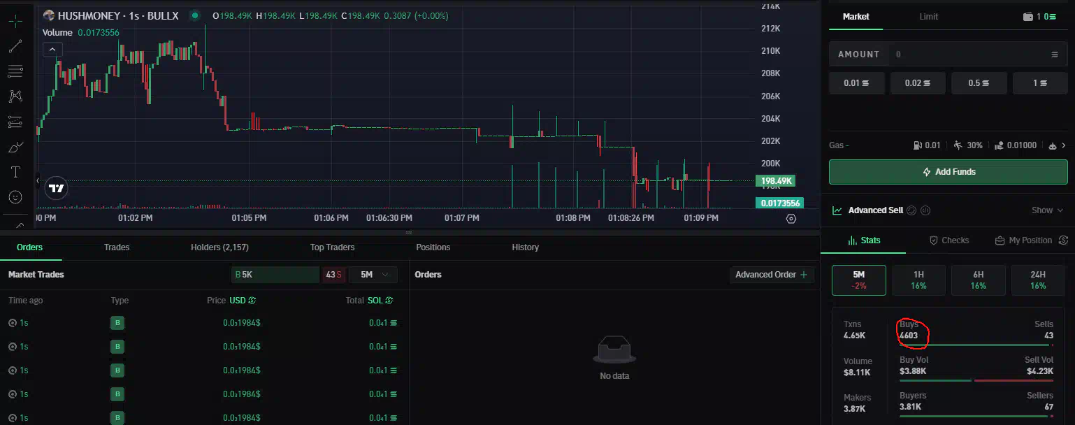This screenshot has width=1075, height=425.
Task: Click the Volume indicator label on chart
Action: point(57,32)
